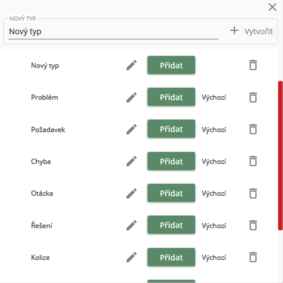Close the panel with the X icon

tap(272, 7)
